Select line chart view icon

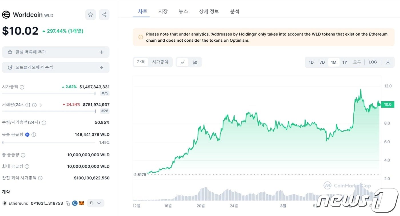[x=183, y=62]
